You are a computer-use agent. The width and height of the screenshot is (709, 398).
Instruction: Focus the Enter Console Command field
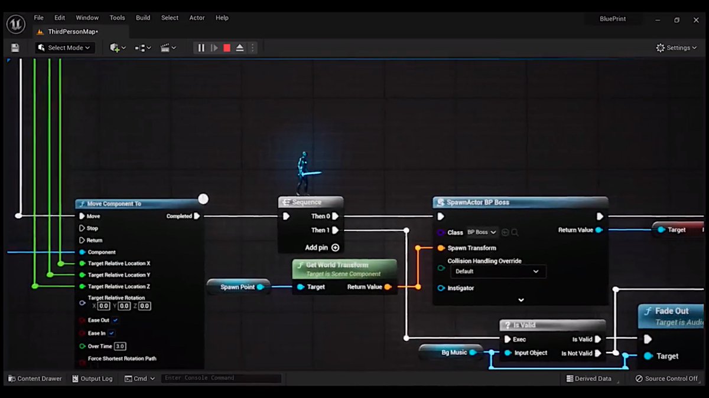click(x=220, y=378)
